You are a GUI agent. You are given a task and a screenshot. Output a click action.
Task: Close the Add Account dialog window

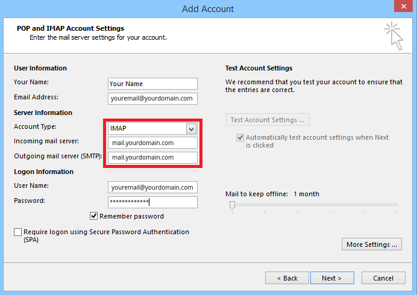tap(401, 8)
